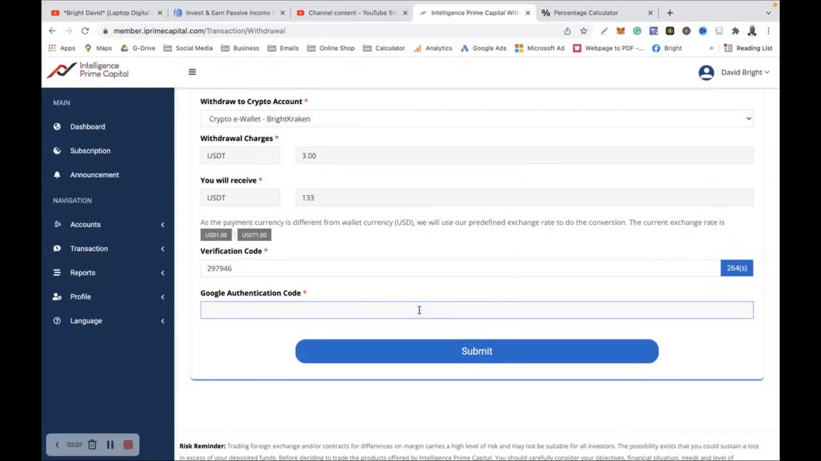Expand the Reports menu chevron
This screenshot has height=461, width=821.
(x=162, y=273)
